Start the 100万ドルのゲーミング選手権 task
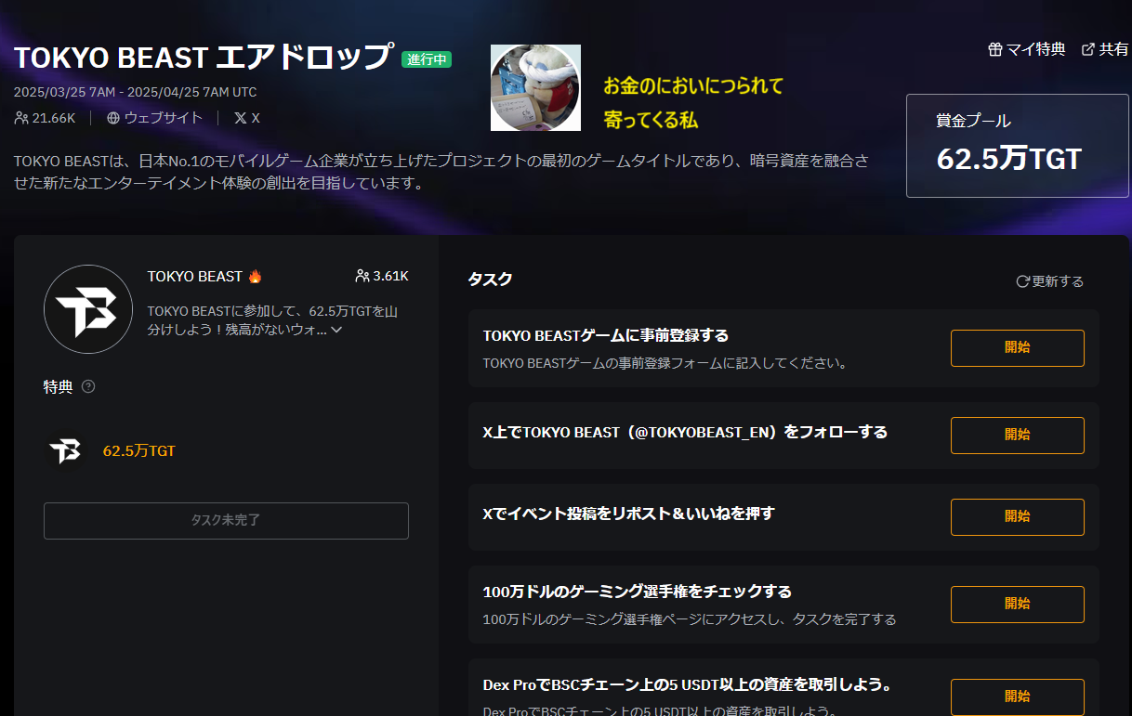 1017,605
